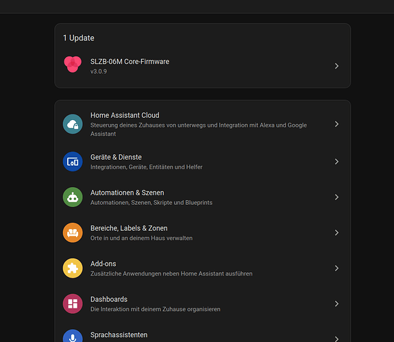Click the SLZB-06M Core-Firmware update title

pyautogui.click(x=130, y=62)
